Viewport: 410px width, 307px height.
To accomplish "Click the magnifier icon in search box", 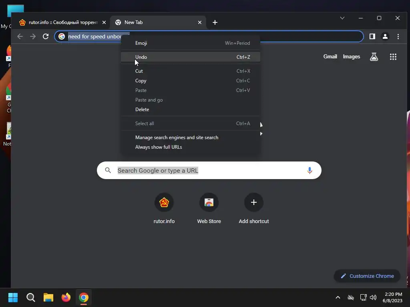I will [x=108, y=170].
